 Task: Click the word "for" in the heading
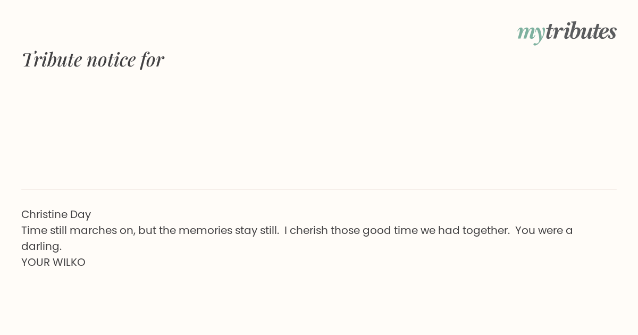click(153, 60)
